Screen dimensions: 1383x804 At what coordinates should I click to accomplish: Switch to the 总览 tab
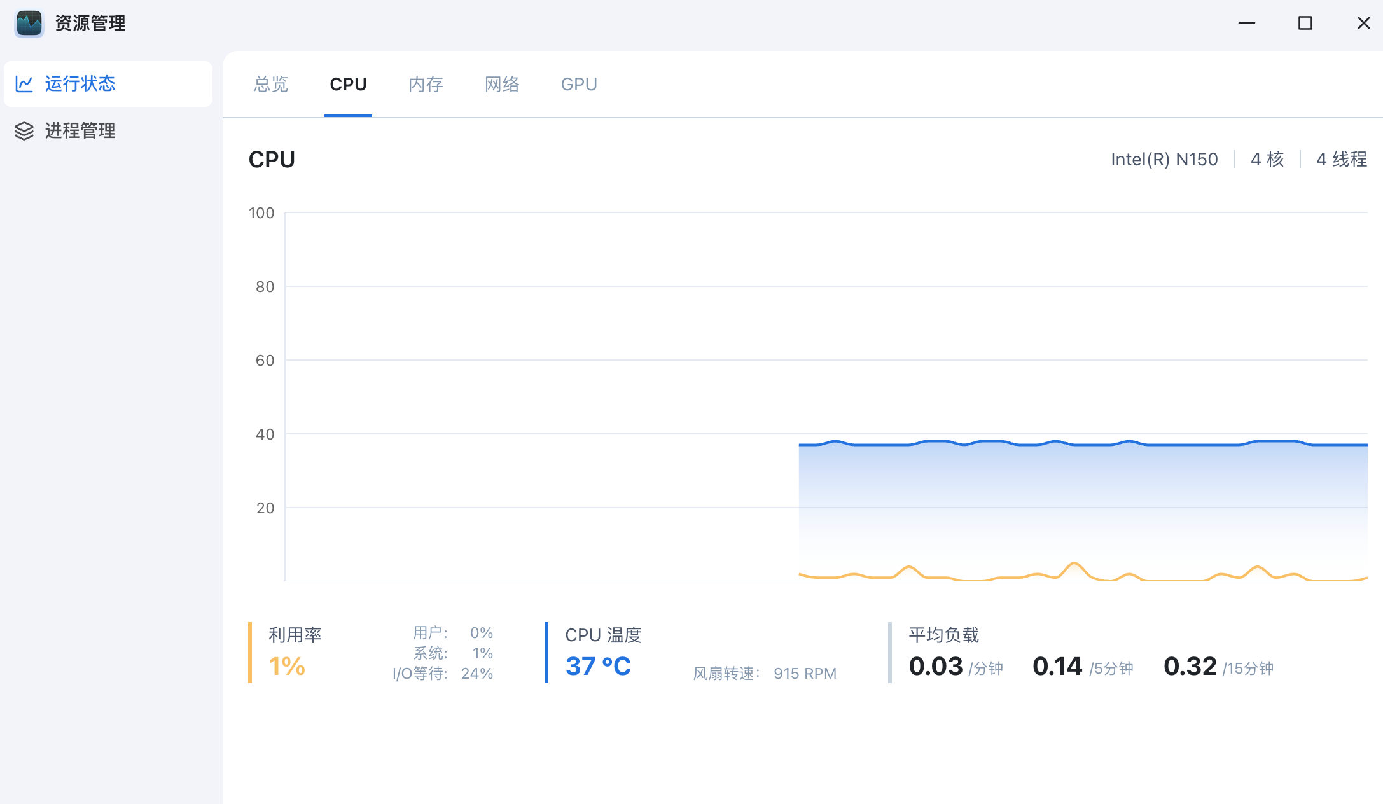(x=271, y=84)
